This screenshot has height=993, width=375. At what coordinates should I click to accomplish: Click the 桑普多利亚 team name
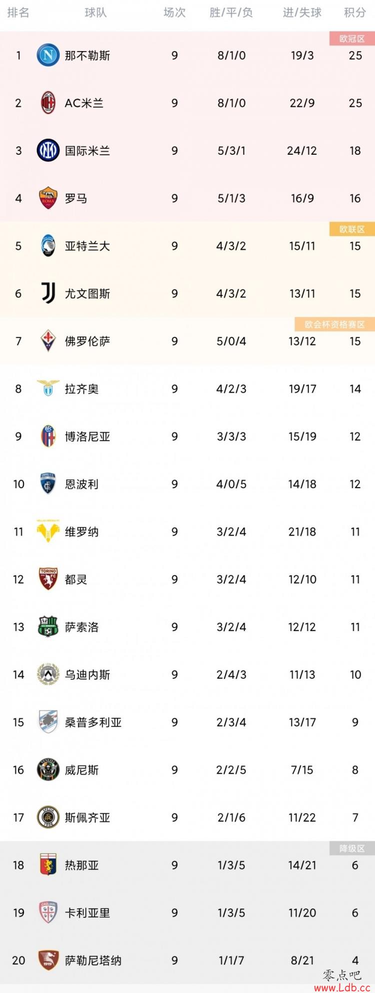pos(93,722)
